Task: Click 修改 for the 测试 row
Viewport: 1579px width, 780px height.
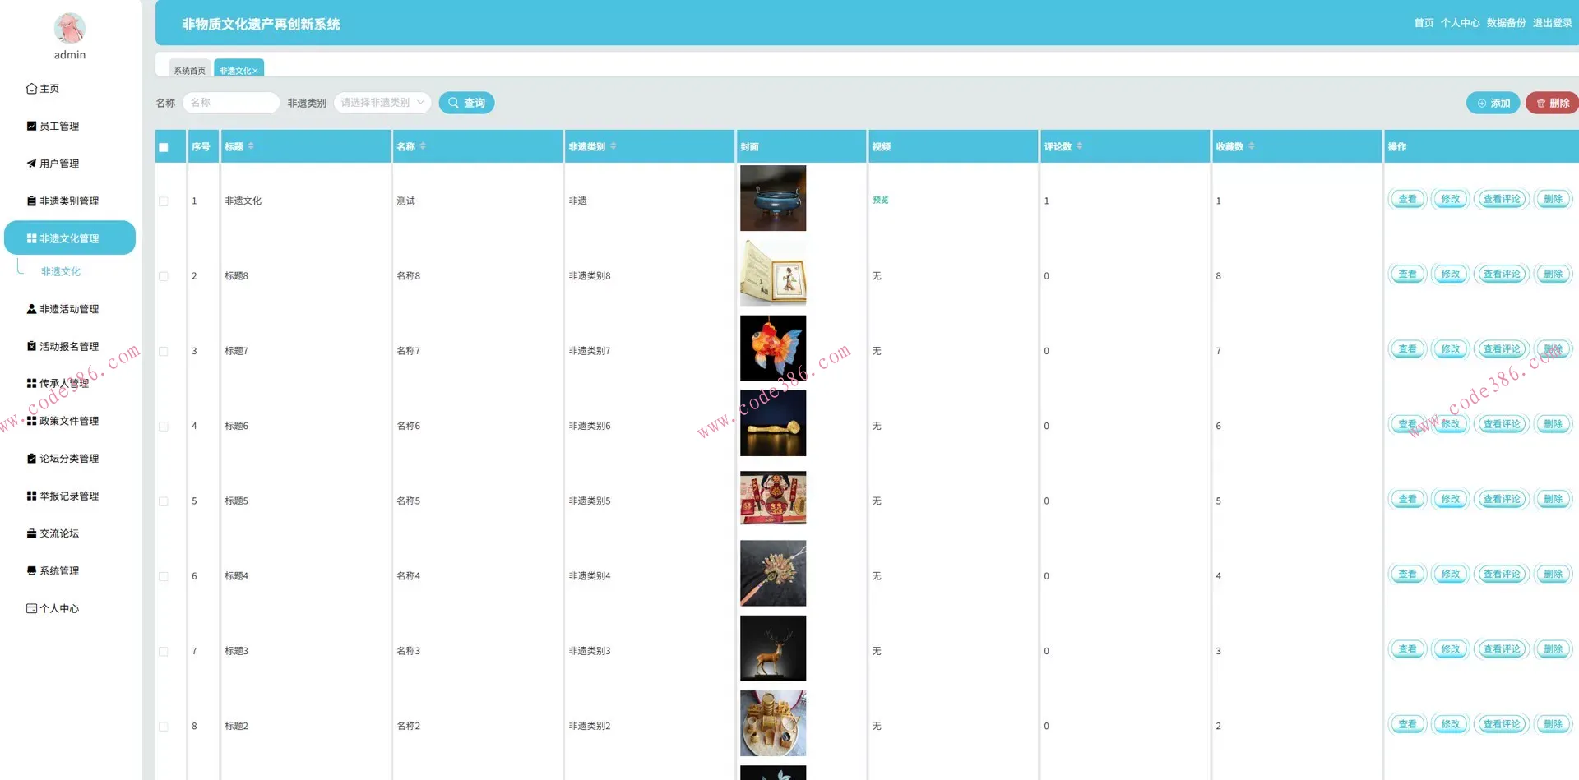Action: coord(1451,199)
